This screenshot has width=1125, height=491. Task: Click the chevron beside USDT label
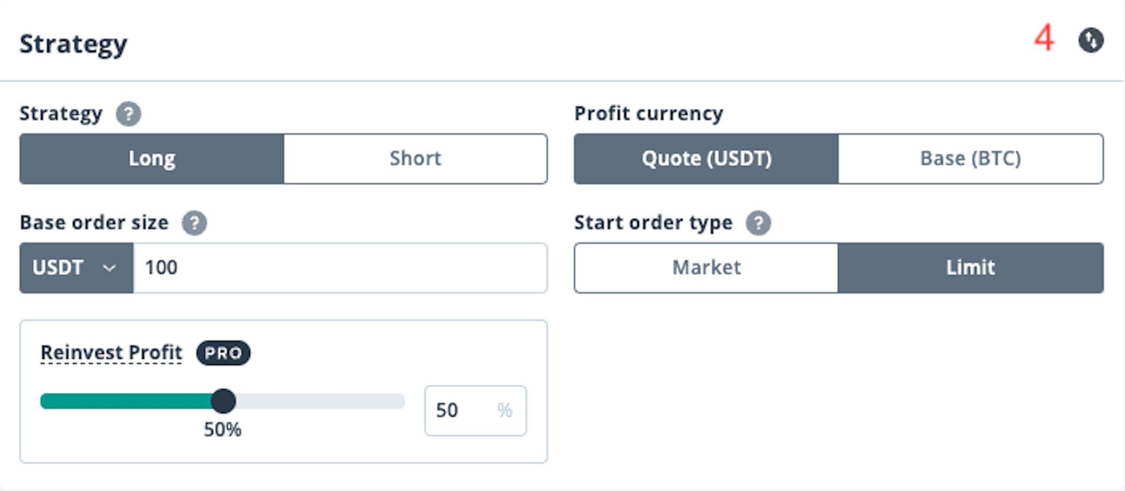(110, 267)
